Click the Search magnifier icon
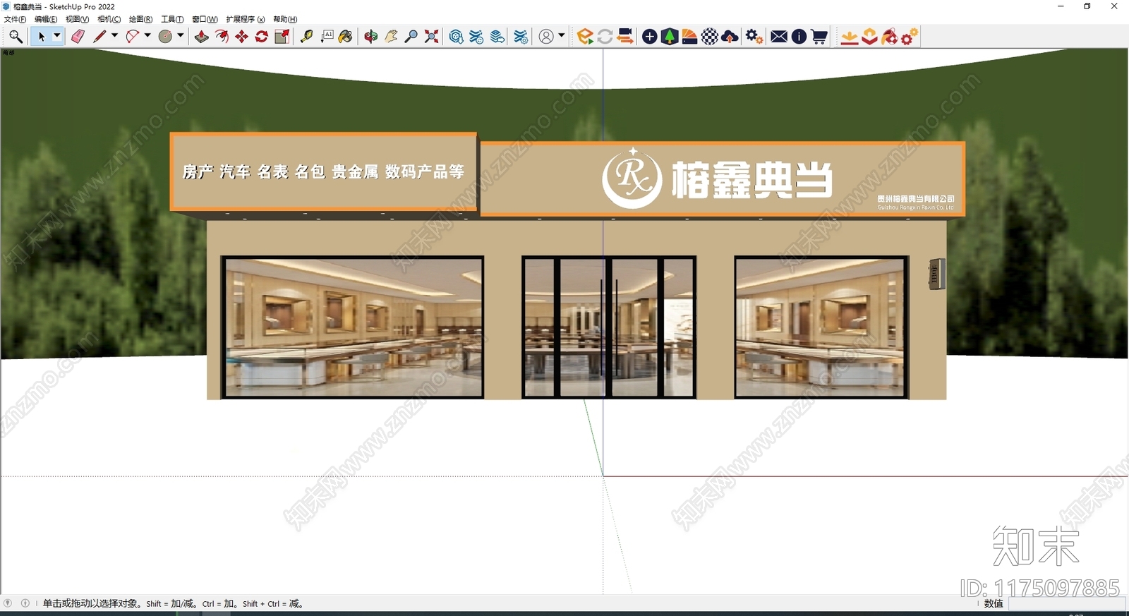Screen dimensions: 1129x616 tap(16, 37)
